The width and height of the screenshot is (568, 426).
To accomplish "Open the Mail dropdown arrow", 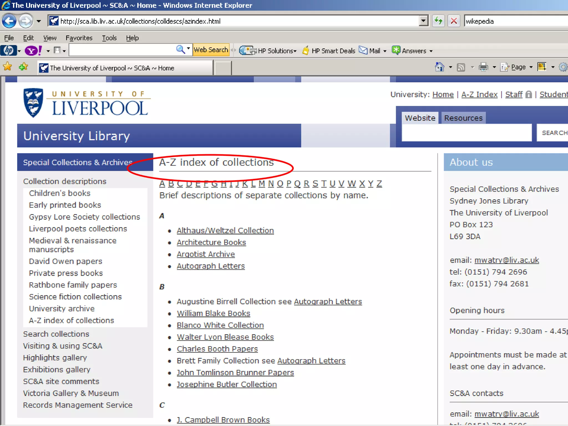I will [x=385, y=51].
